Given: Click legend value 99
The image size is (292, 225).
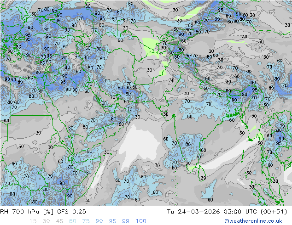Looking at the screenshot, I should [x=126, y=221].
